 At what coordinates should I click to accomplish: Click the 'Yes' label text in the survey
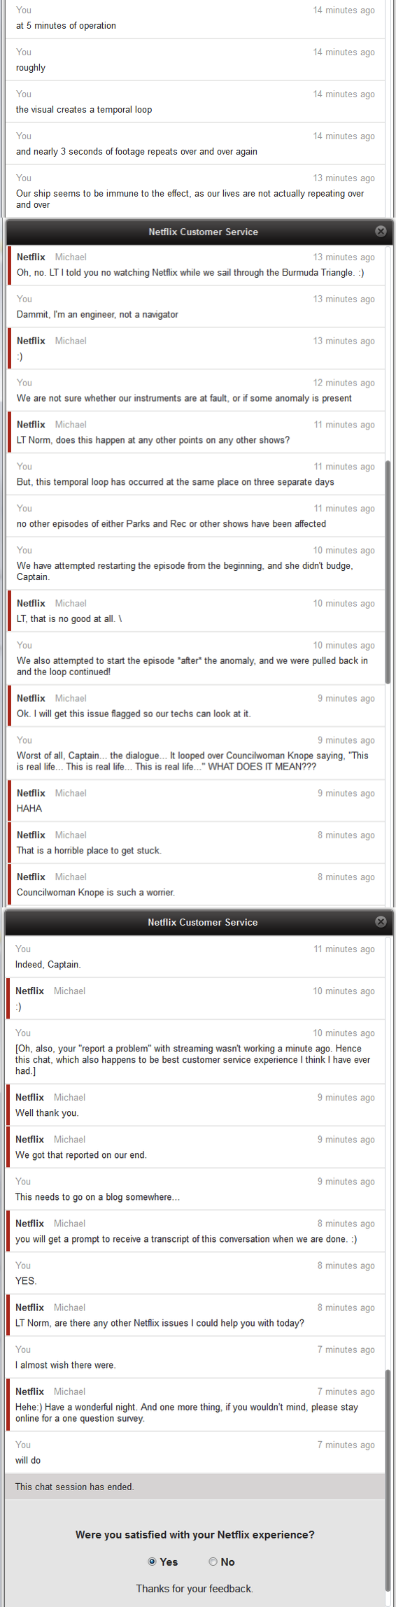tap(169, 1562)
